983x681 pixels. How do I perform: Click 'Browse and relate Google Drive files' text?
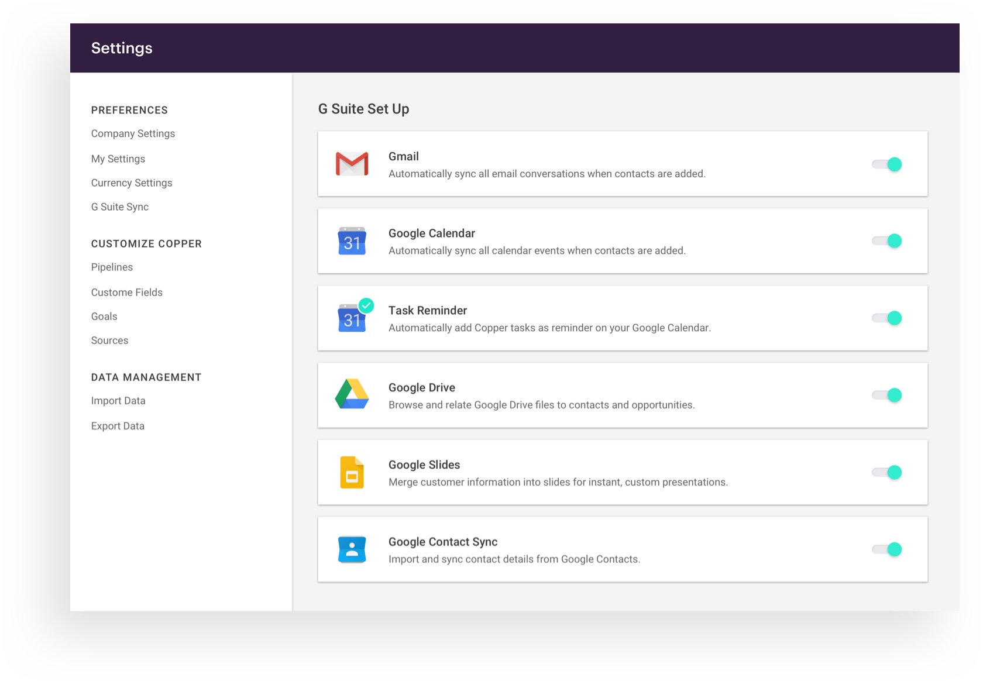pyautogui.click(x=542, y=405)
